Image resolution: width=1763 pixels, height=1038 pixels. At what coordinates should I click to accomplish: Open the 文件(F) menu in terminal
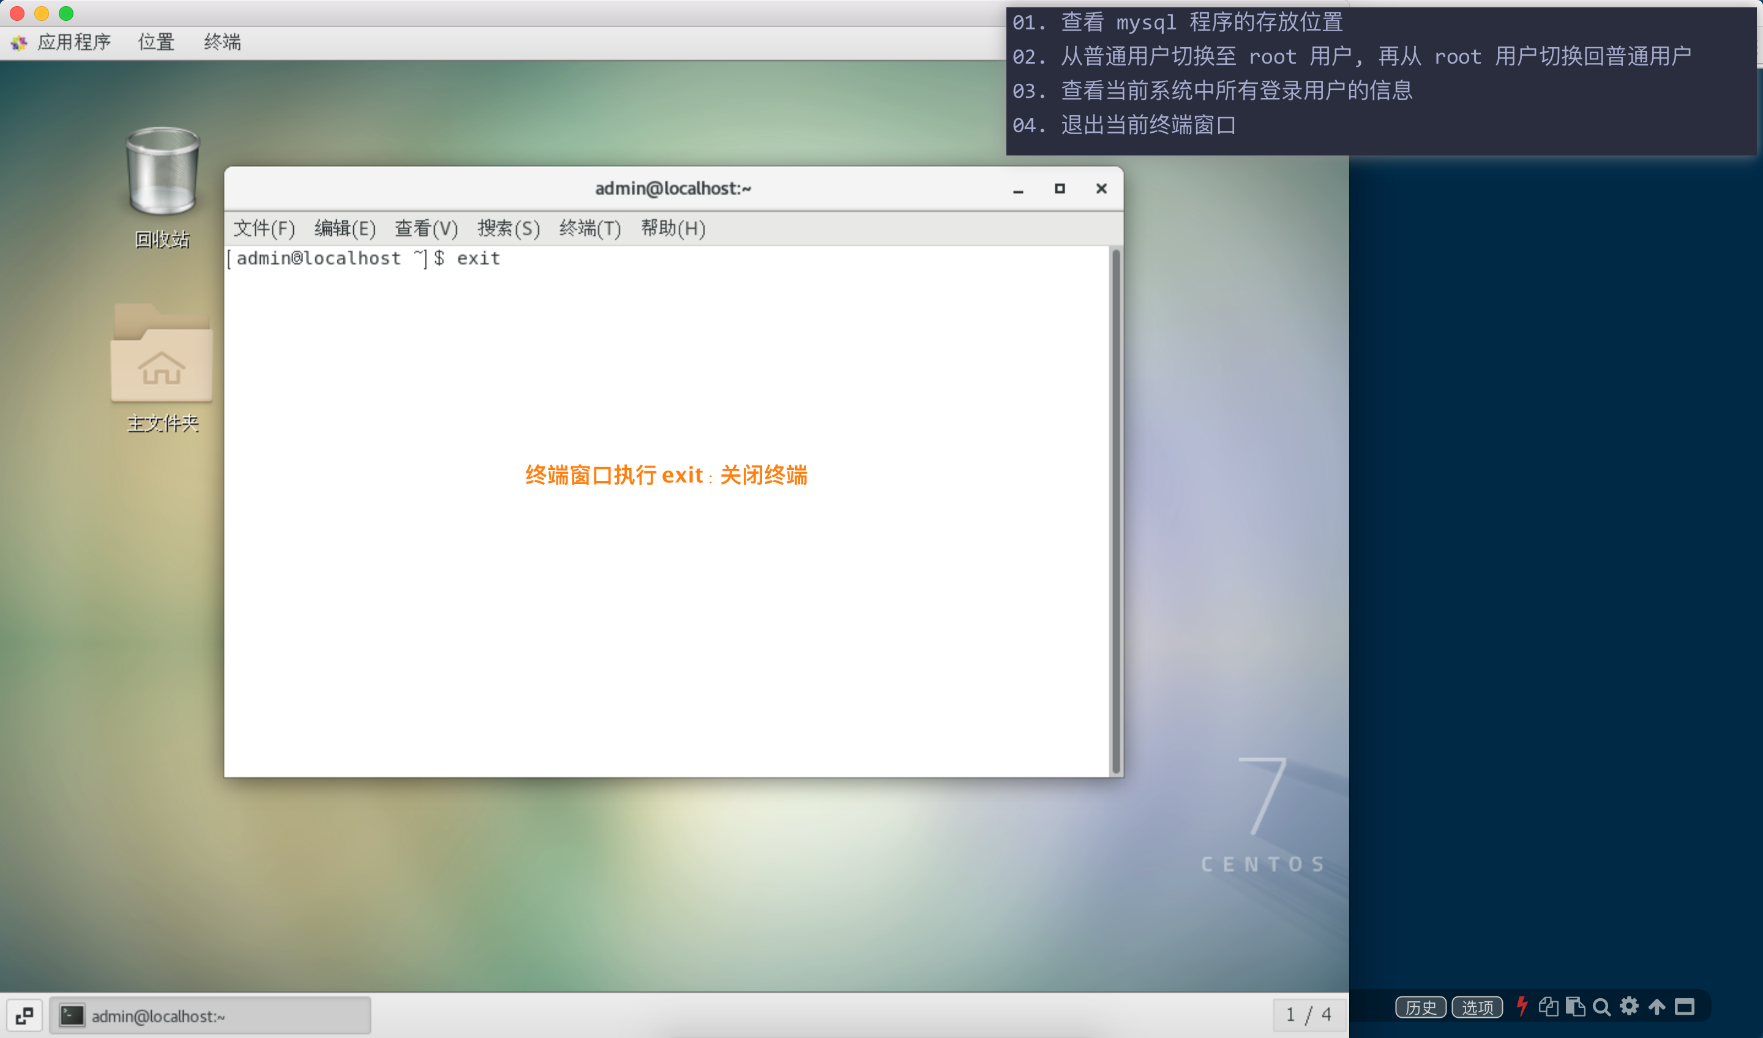coord(264,228)
